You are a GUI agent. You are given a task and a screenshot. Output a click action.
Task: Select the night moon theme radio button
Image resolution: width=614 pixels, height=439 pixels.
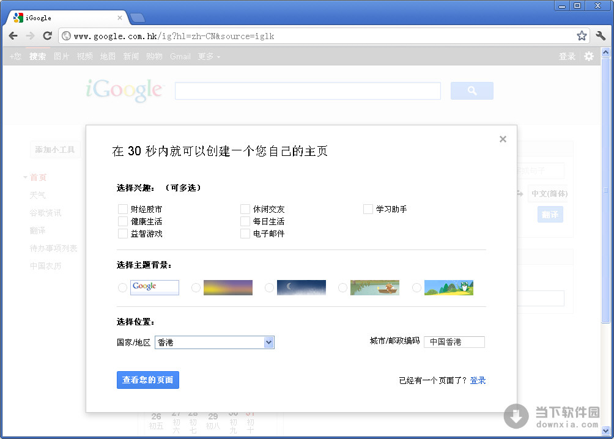pos(269,288)
